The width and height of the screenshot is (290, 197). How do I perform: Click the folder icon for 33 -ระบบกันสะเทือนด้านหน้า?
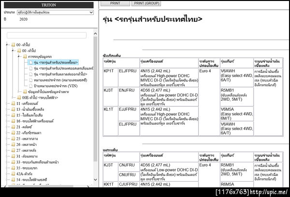pyautogui.click(x=13, y=162)
